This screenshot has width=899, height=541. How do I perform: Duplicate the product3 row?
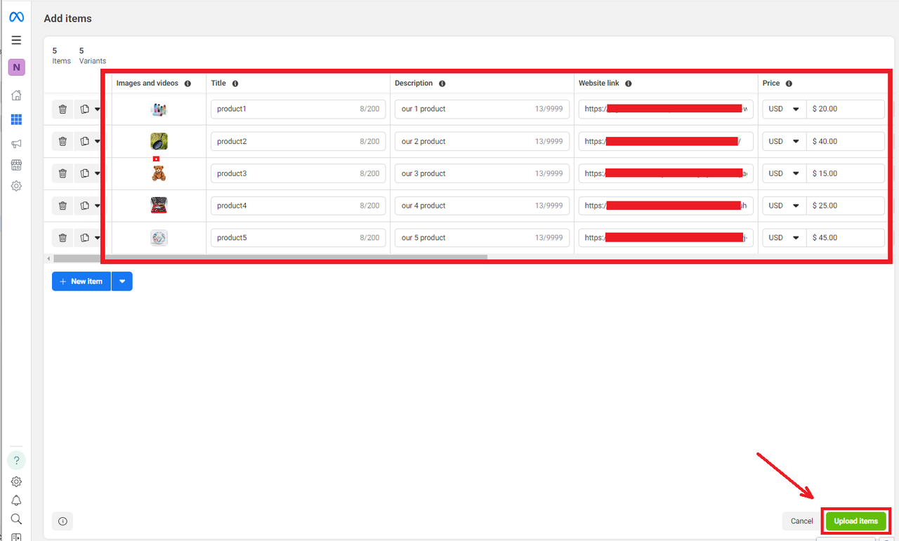tap(84, 173)
